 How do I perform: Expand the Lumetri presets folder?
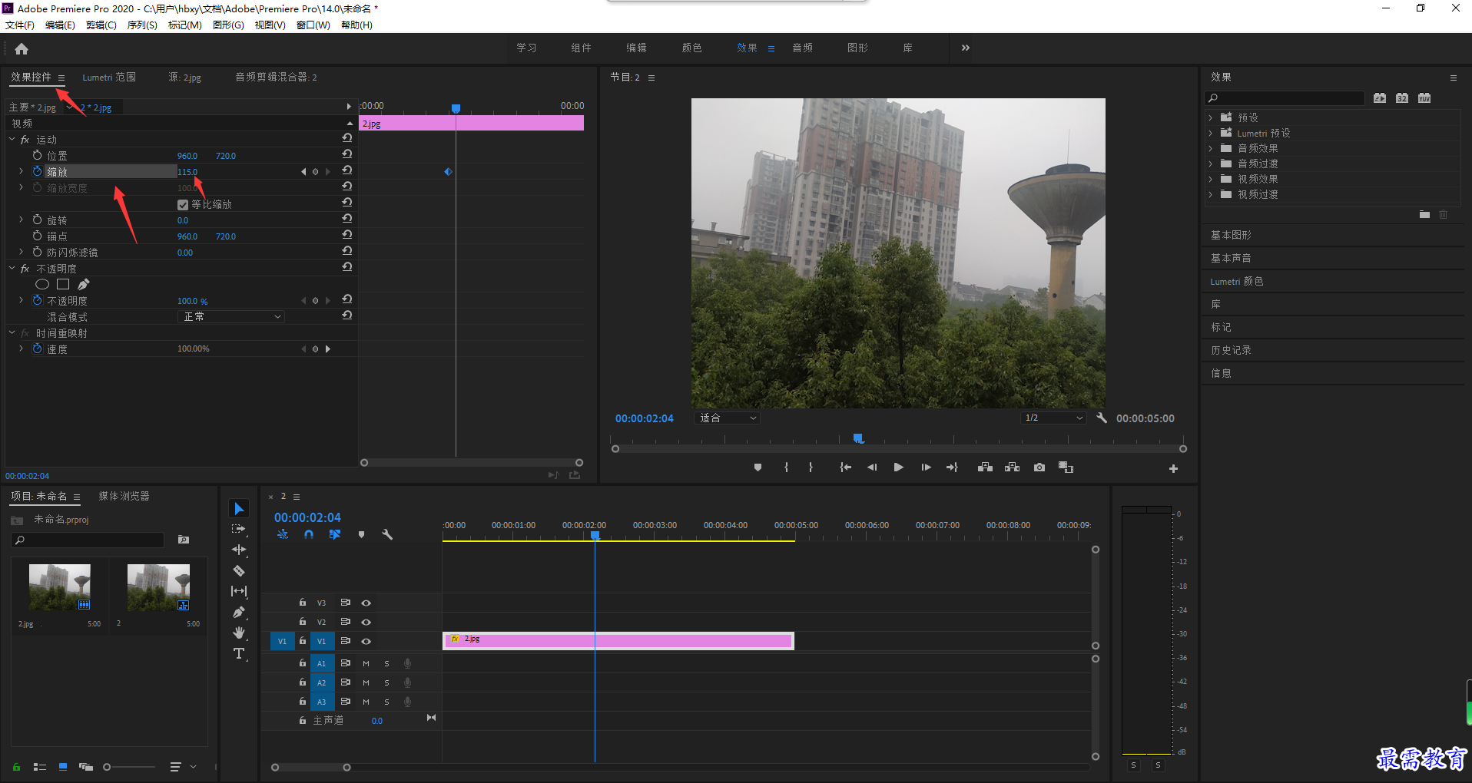pyautogui.click(x=1210, y=133)
